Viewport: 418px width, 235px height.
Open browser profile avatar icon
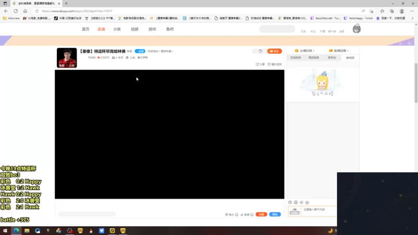(402, 11)
